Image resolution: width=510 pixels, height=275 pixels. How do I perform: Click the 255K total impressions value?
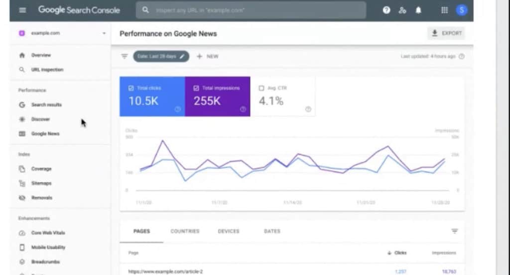[207, 101]
